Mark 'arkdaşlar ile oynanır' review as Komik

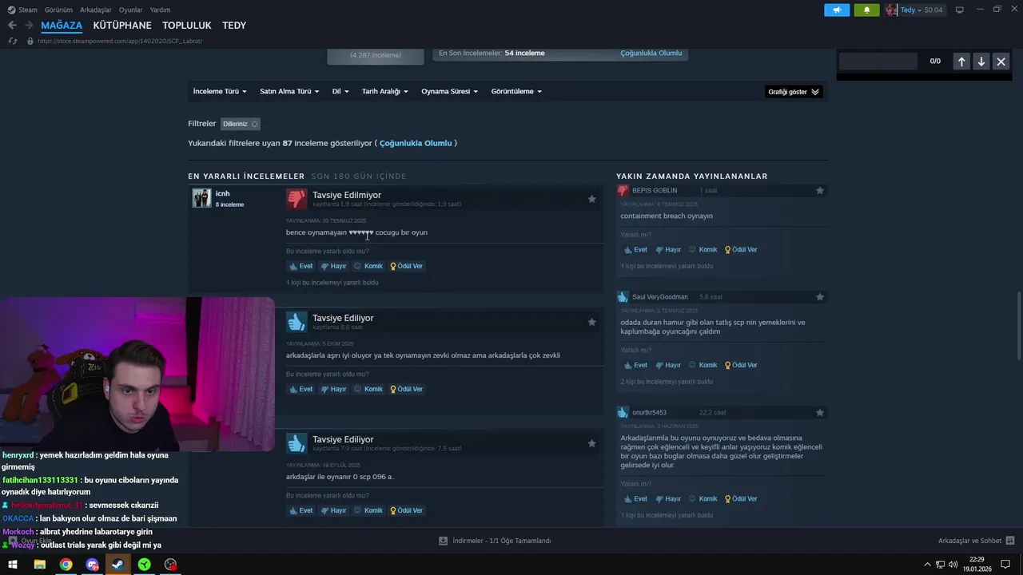pyautogui.click(x=368, y=510)
